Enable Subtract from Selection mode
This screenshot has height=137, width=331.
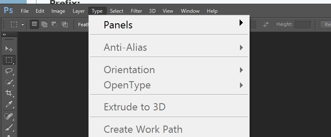click(55, 24)
